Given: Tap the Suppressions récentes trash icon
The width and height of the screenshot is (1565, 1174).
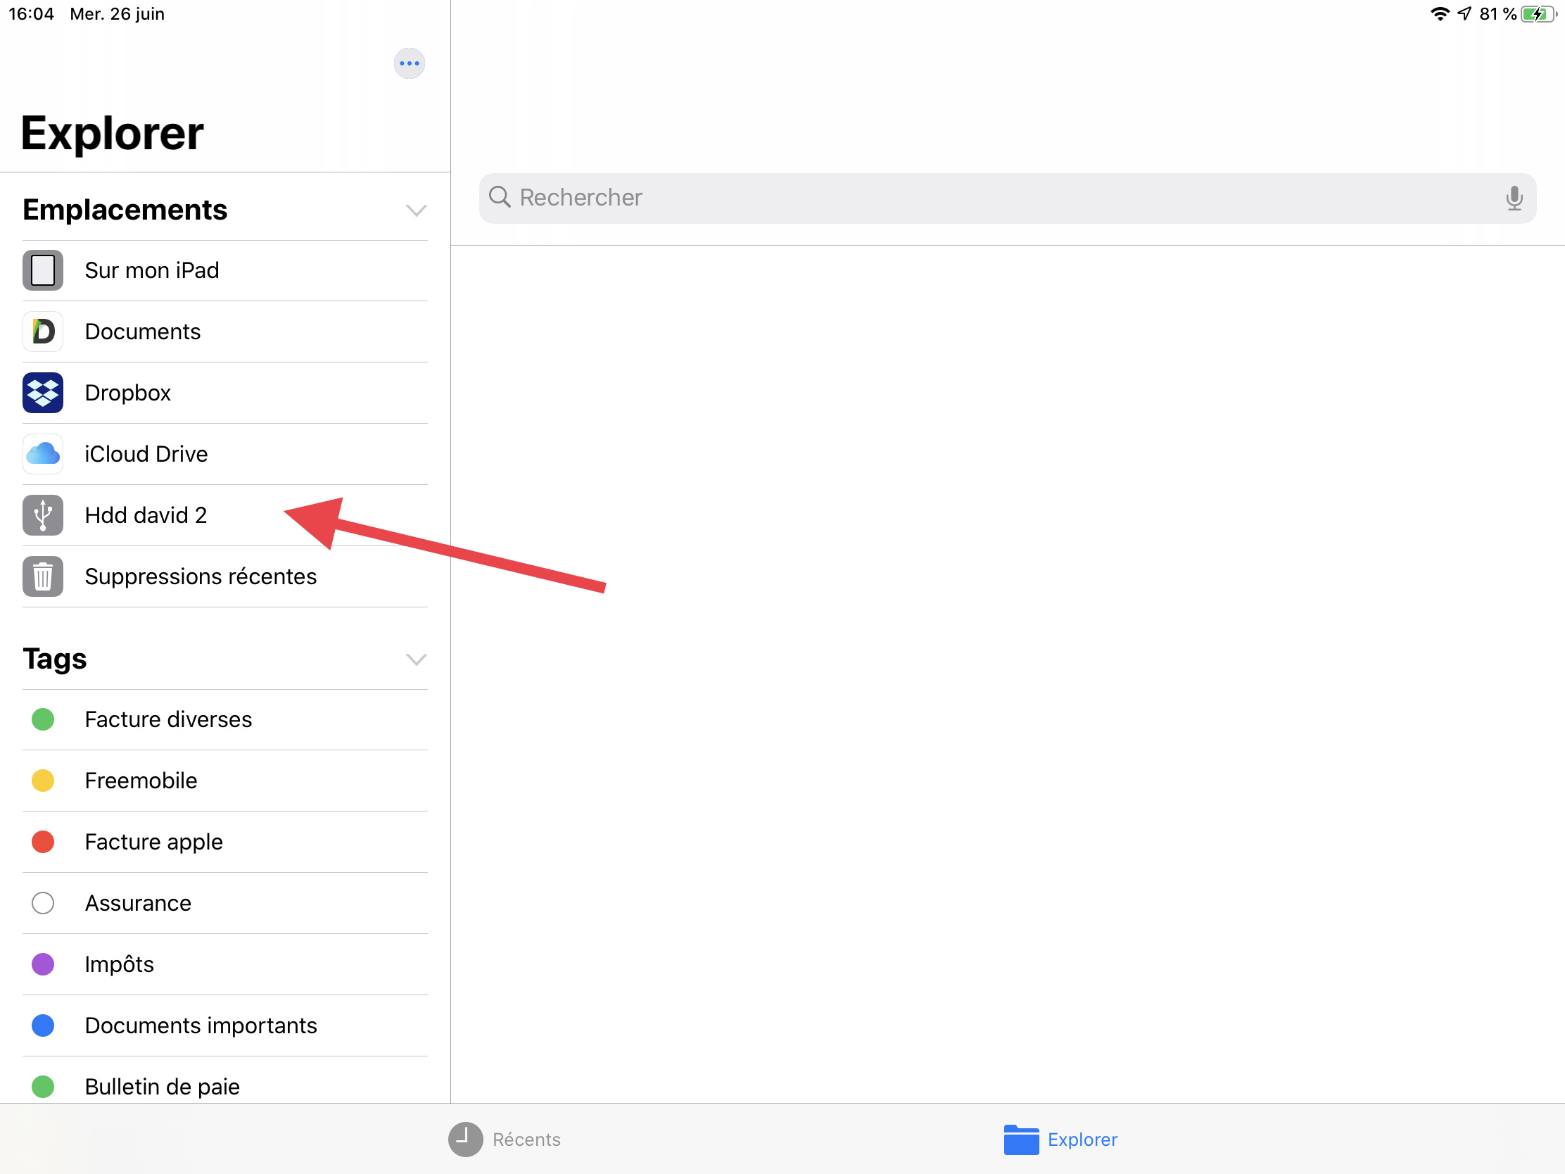Looking at the screenshot, I should pos(42,576).
